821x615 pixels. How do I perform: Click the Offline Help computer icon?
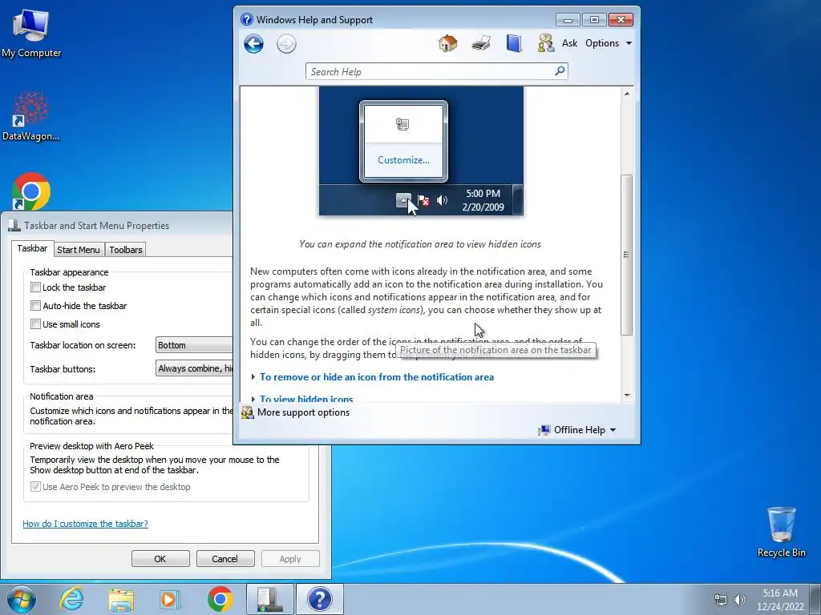click(x=544, y=430)
